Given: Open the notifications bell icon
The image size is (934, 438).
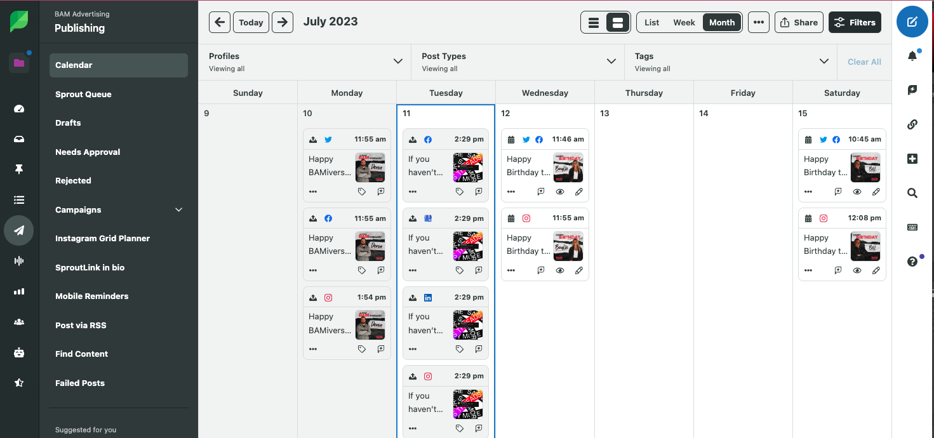Looking at the screenshot, I should pyautogui.click(x=912, y=56).
